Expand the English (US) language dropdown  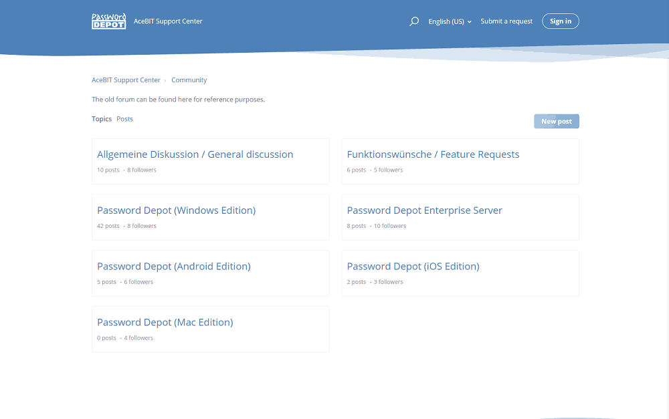click(x=450, y=21)
